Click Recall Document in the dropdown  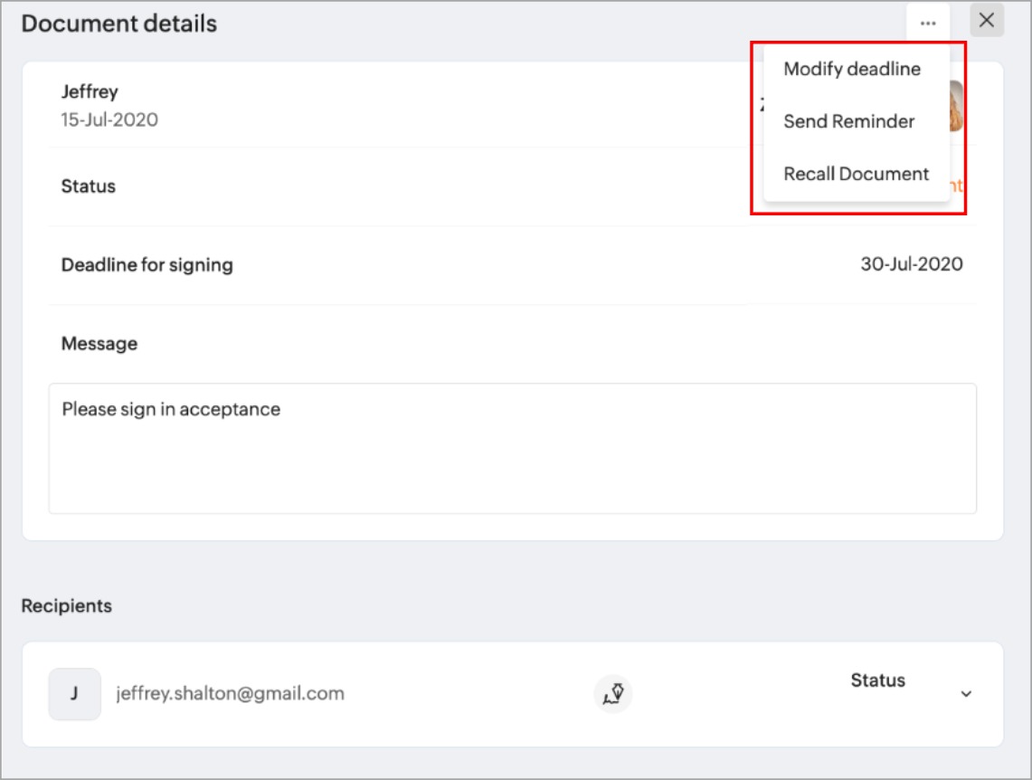pyautogui.click(x=856, y=174)
